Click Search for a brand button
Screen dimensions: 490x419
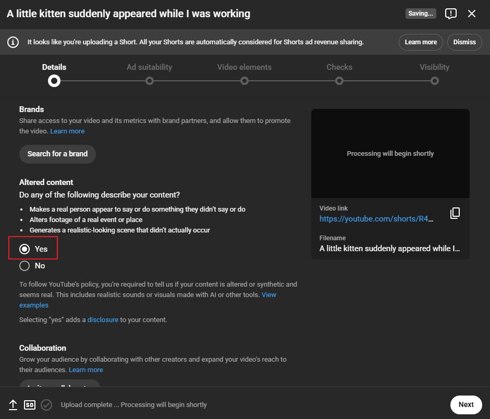(57, 154)
